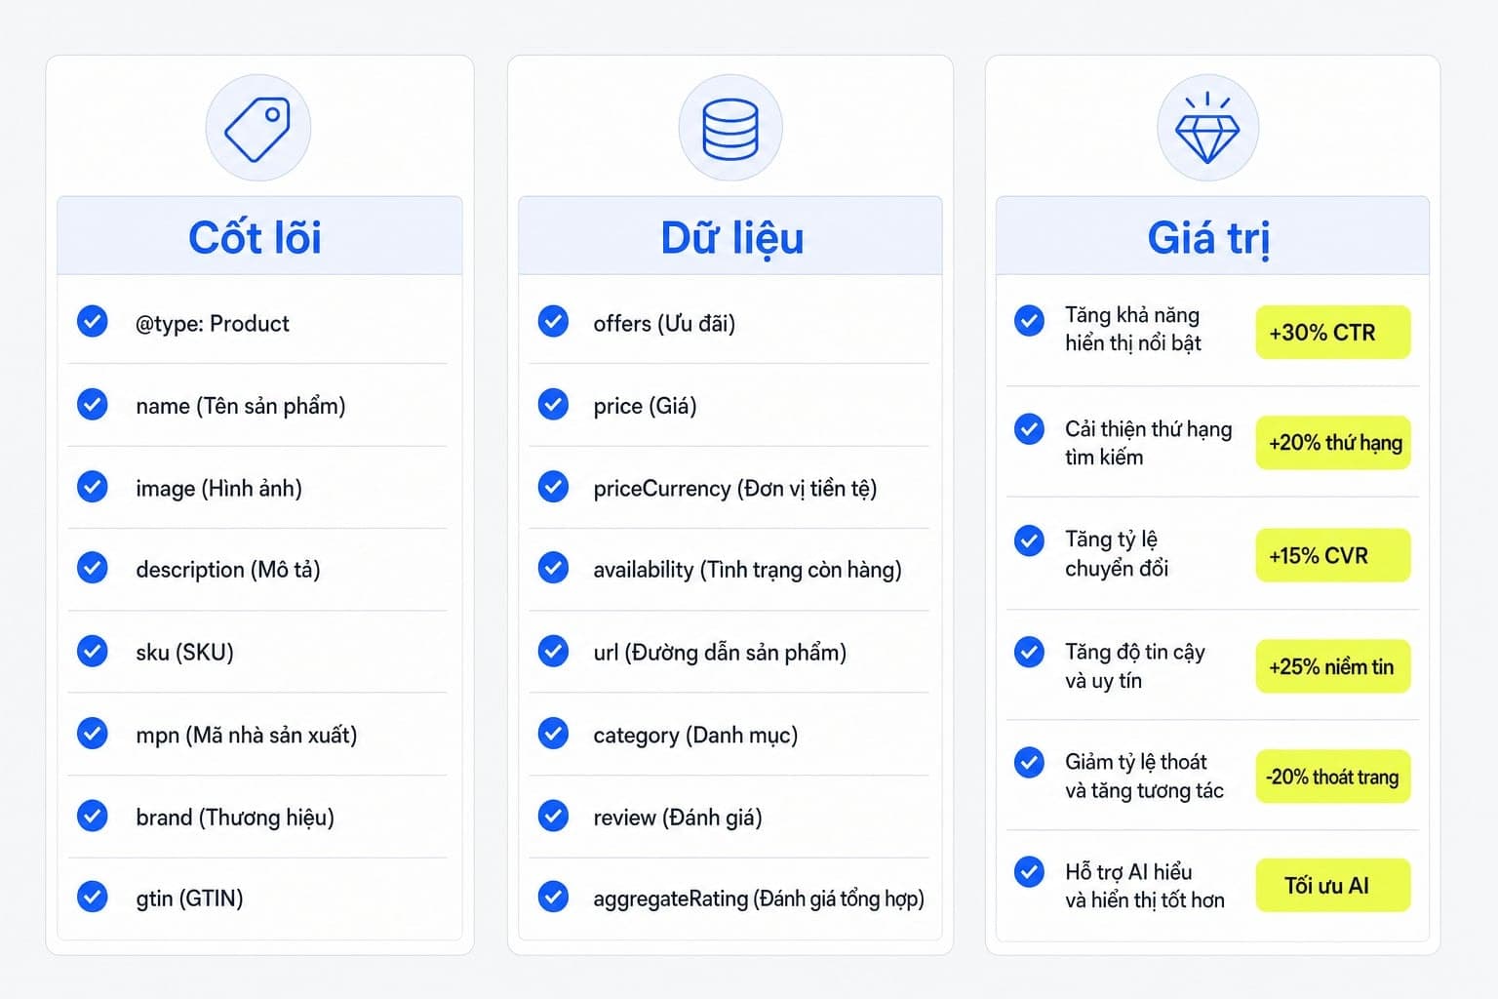This screenshot has width=1498, height=999.
Task: Click the text Tăng tỷ lệ chuyển đổi
Action: pyautogui.click(x=1117, y=554)
